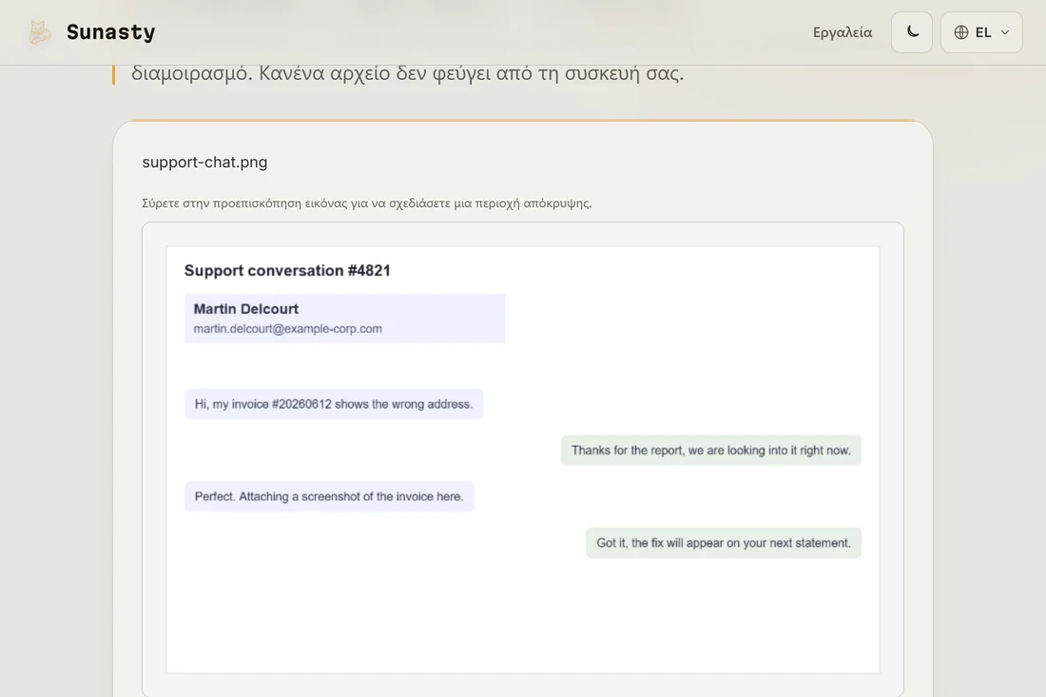Click the fix will appear reply bubble
Image resolution: width=1046 pixels, height=697 pixels.
(x=724, y=543)
